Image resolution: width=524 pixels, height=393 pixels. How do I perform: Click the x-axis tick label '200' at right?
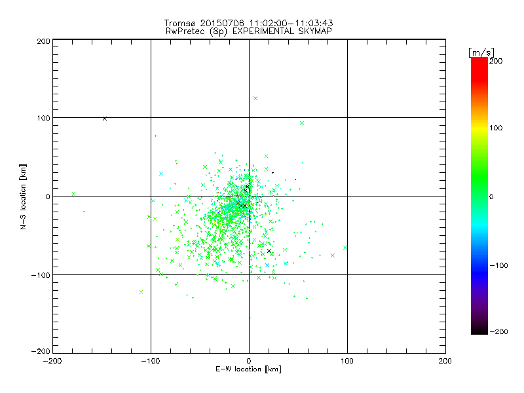pyautogui.click(x=445, y=361)
